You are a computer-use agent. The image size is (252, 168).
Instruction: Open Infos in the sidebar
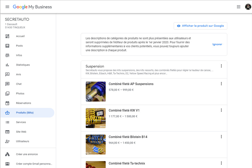(x=19, y=55)
